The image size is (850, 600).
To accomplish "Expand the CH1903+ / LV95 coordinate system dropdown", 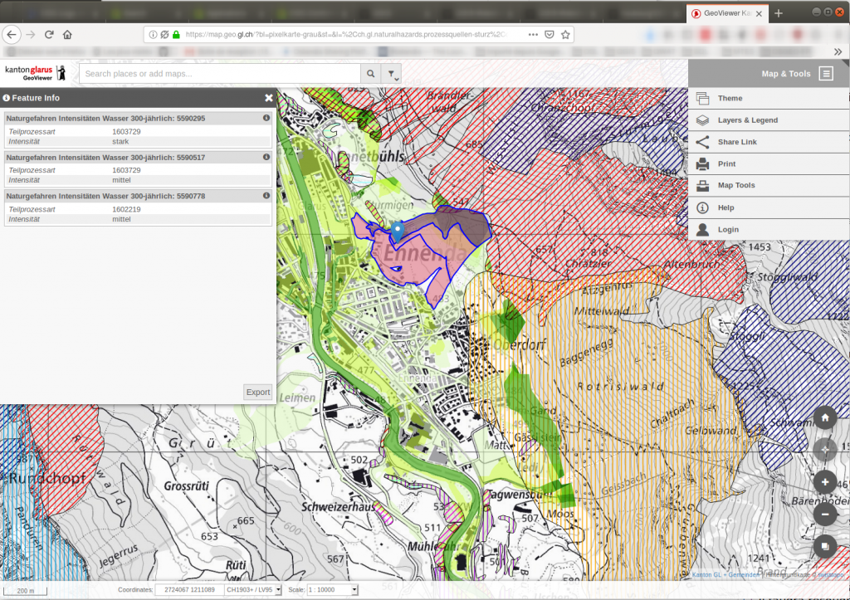I will [253, 590].
